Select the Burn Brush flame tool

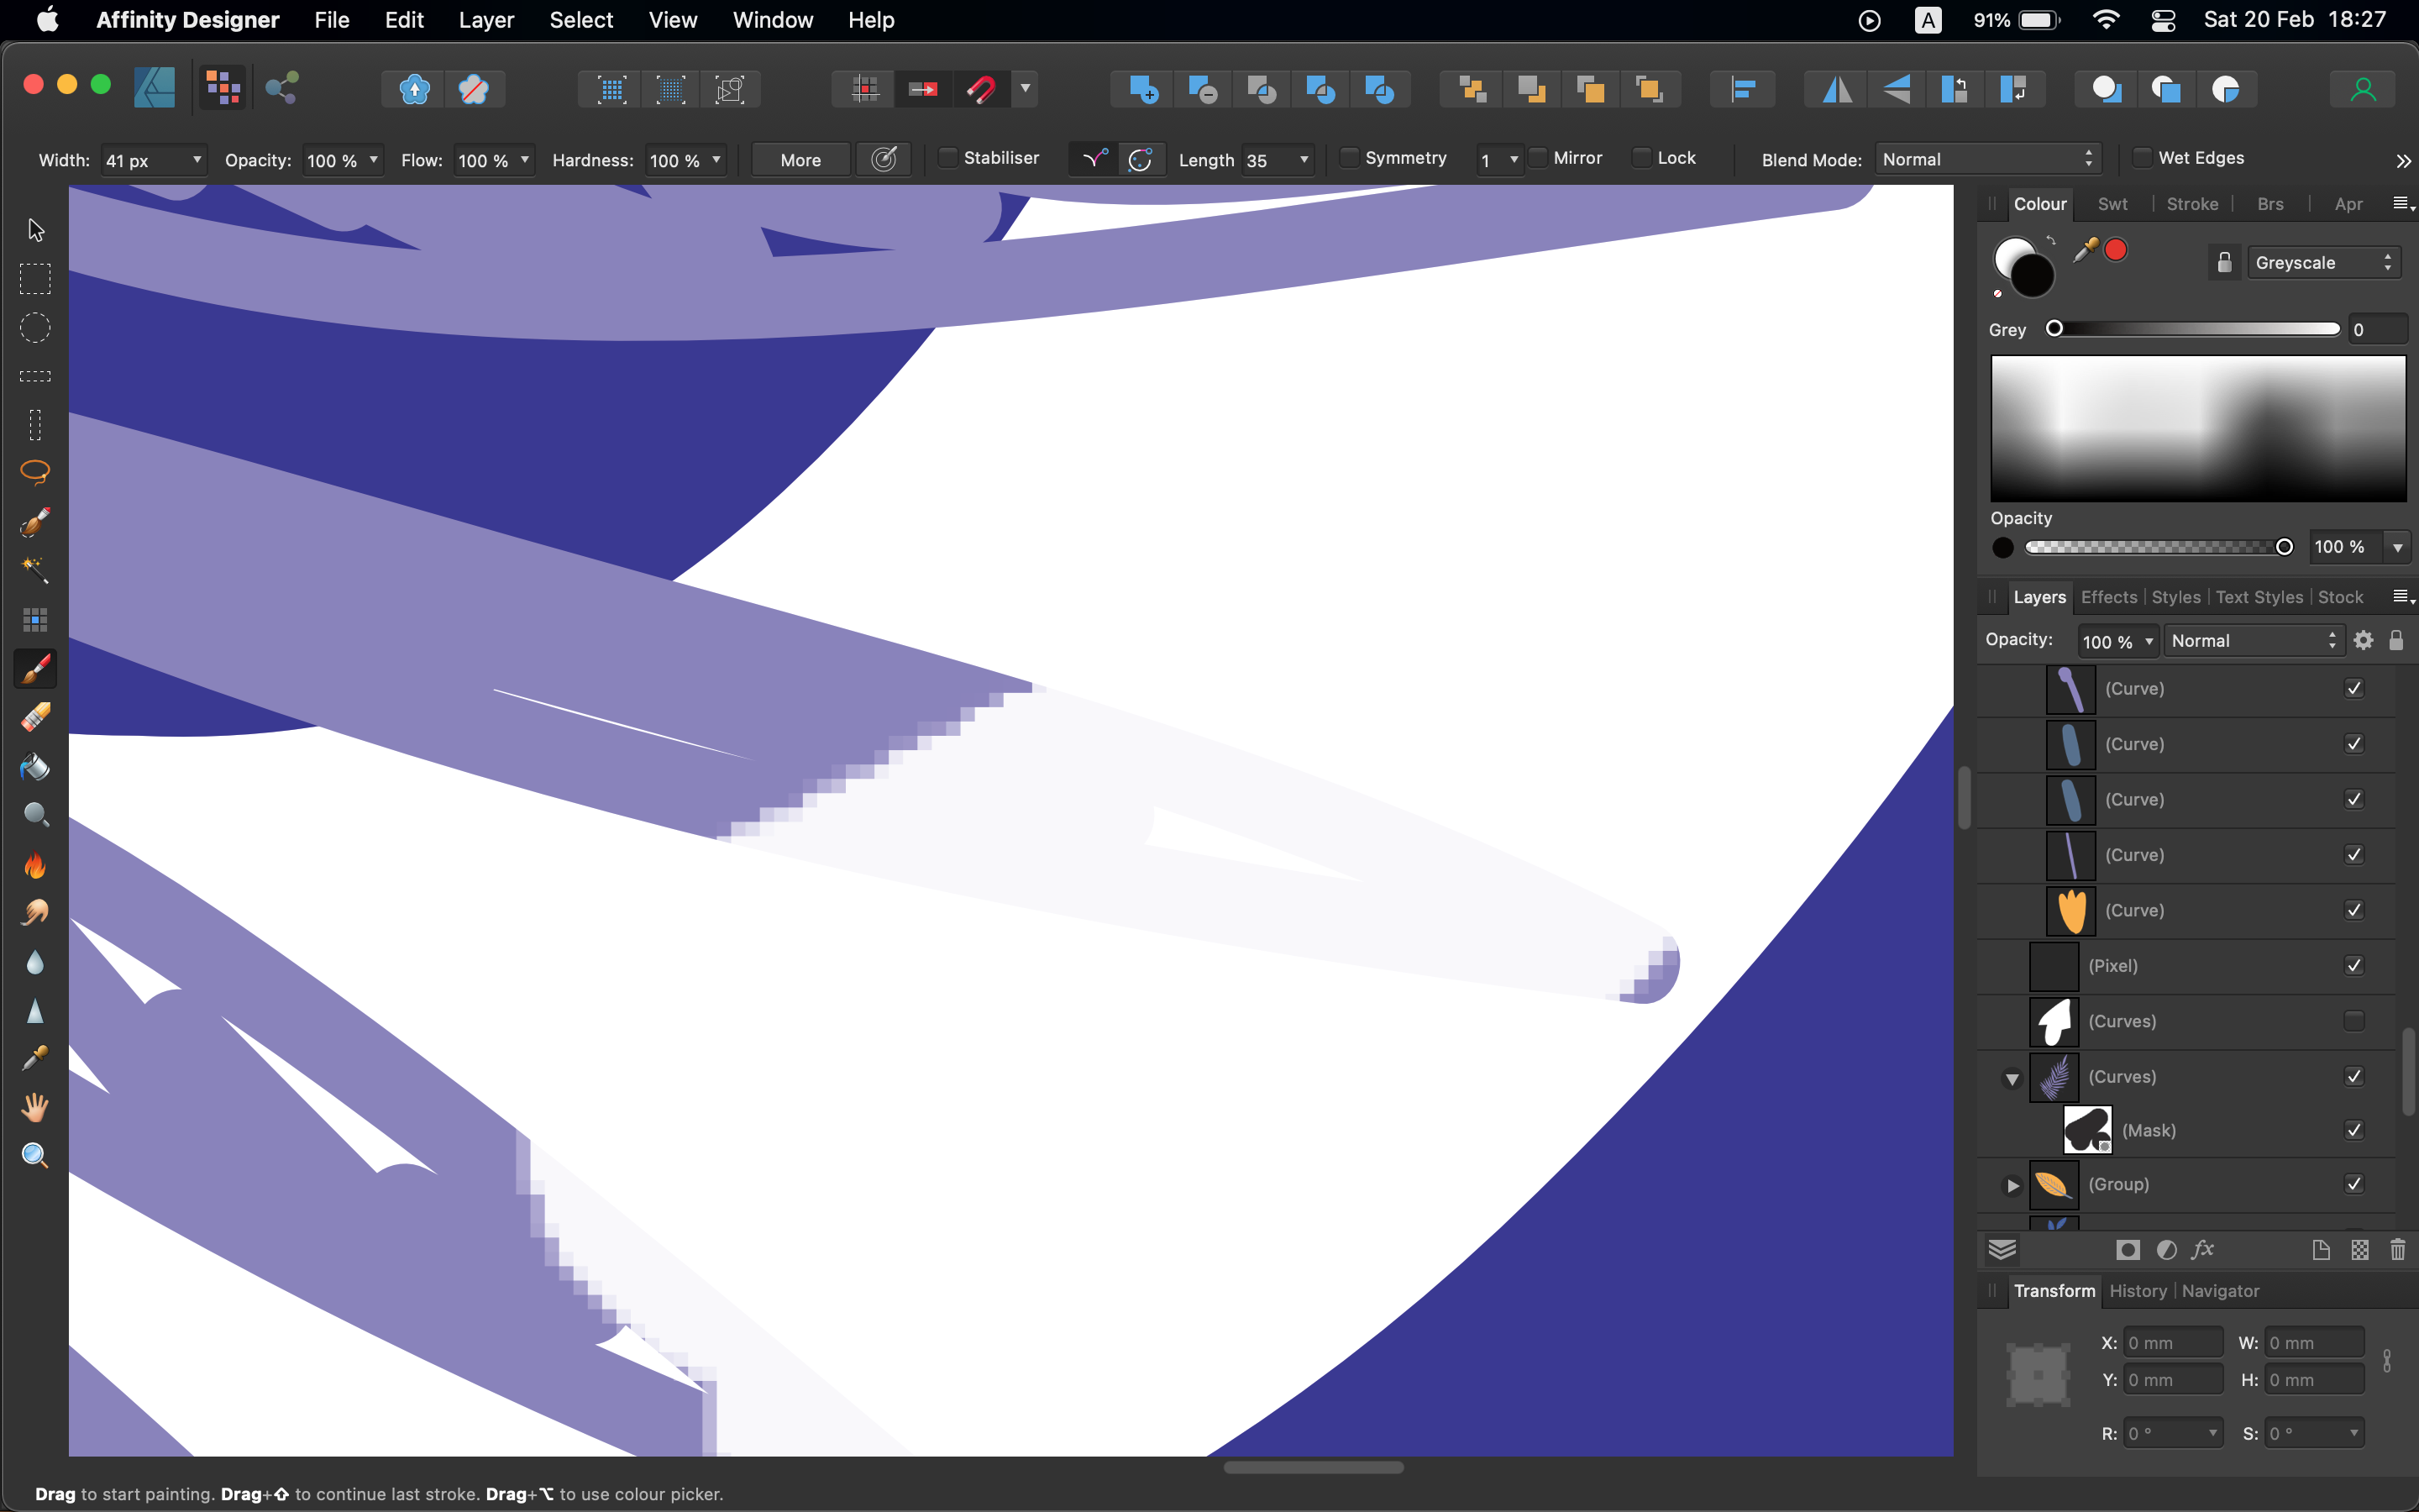tap(35, 864)
